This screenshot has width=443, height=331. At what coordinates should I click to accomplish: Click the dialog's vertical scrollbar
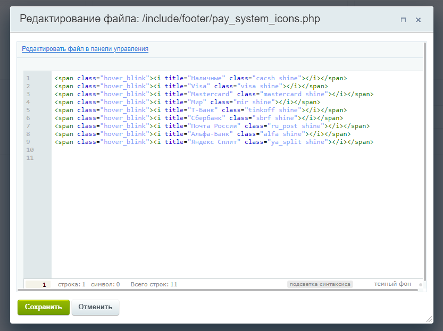click(x=424, y=159)
